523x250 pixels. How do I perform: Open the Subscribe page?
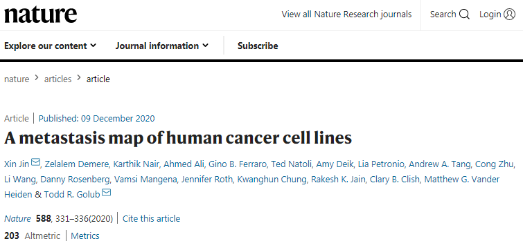(258, 46)
